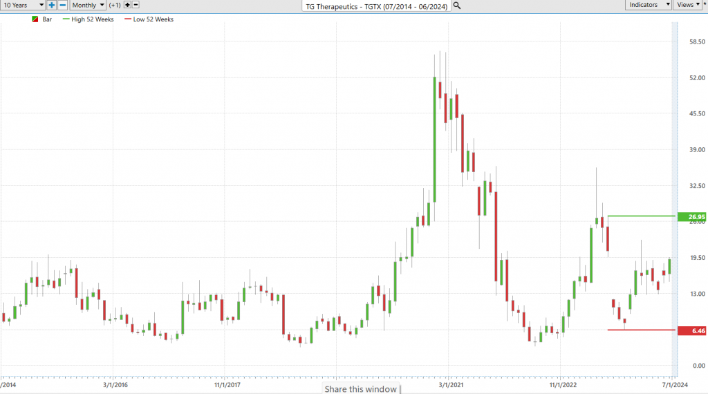
Task: Click the black minus offset decrement button
Action: click(x=136, y=5)
